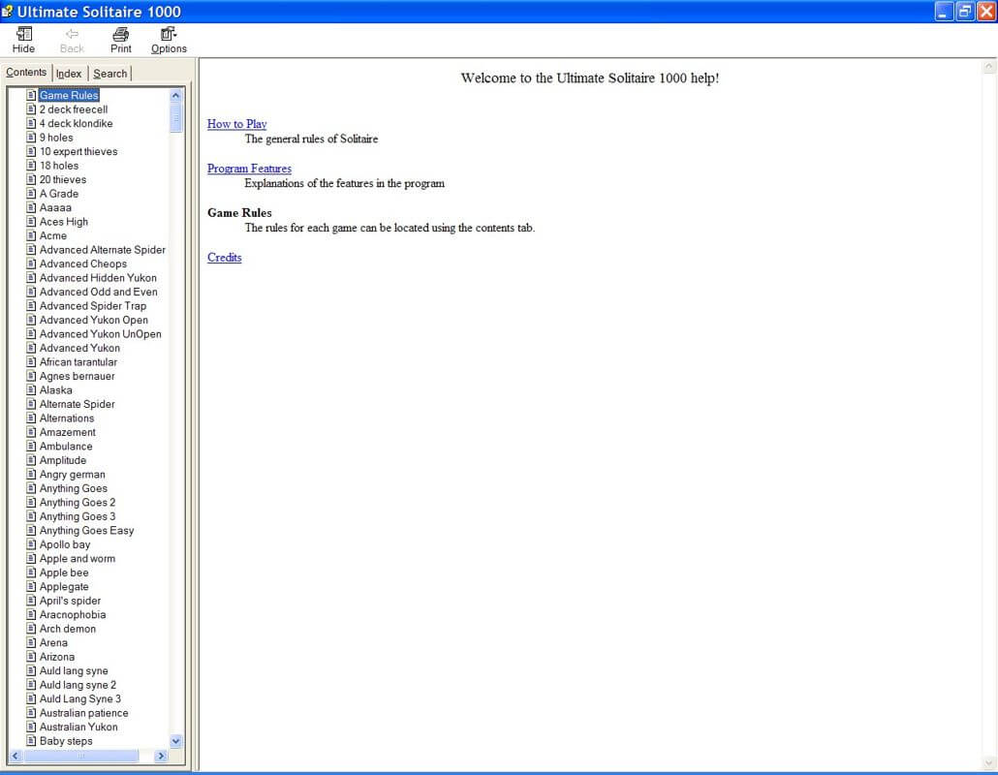
Task: Switch to the Search tab
Action: click(x=110, y=74)
